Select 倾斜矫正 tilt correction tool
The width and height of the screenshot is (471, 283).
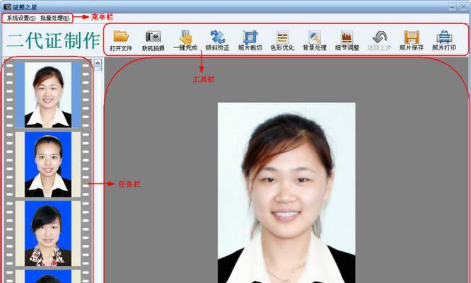[x=218, y=40]
